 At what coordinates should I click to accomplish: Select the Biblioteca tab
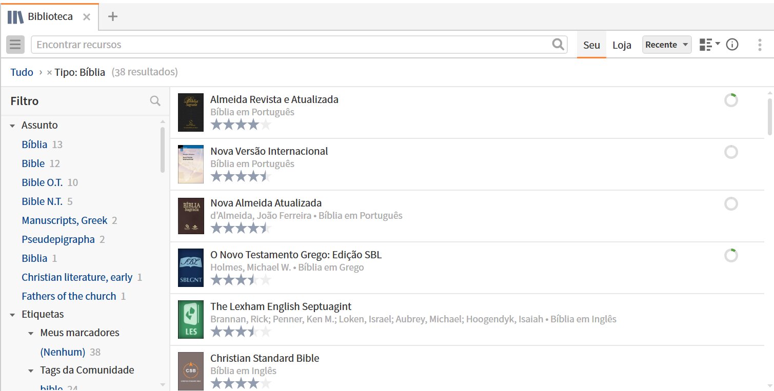click(50, 17)
